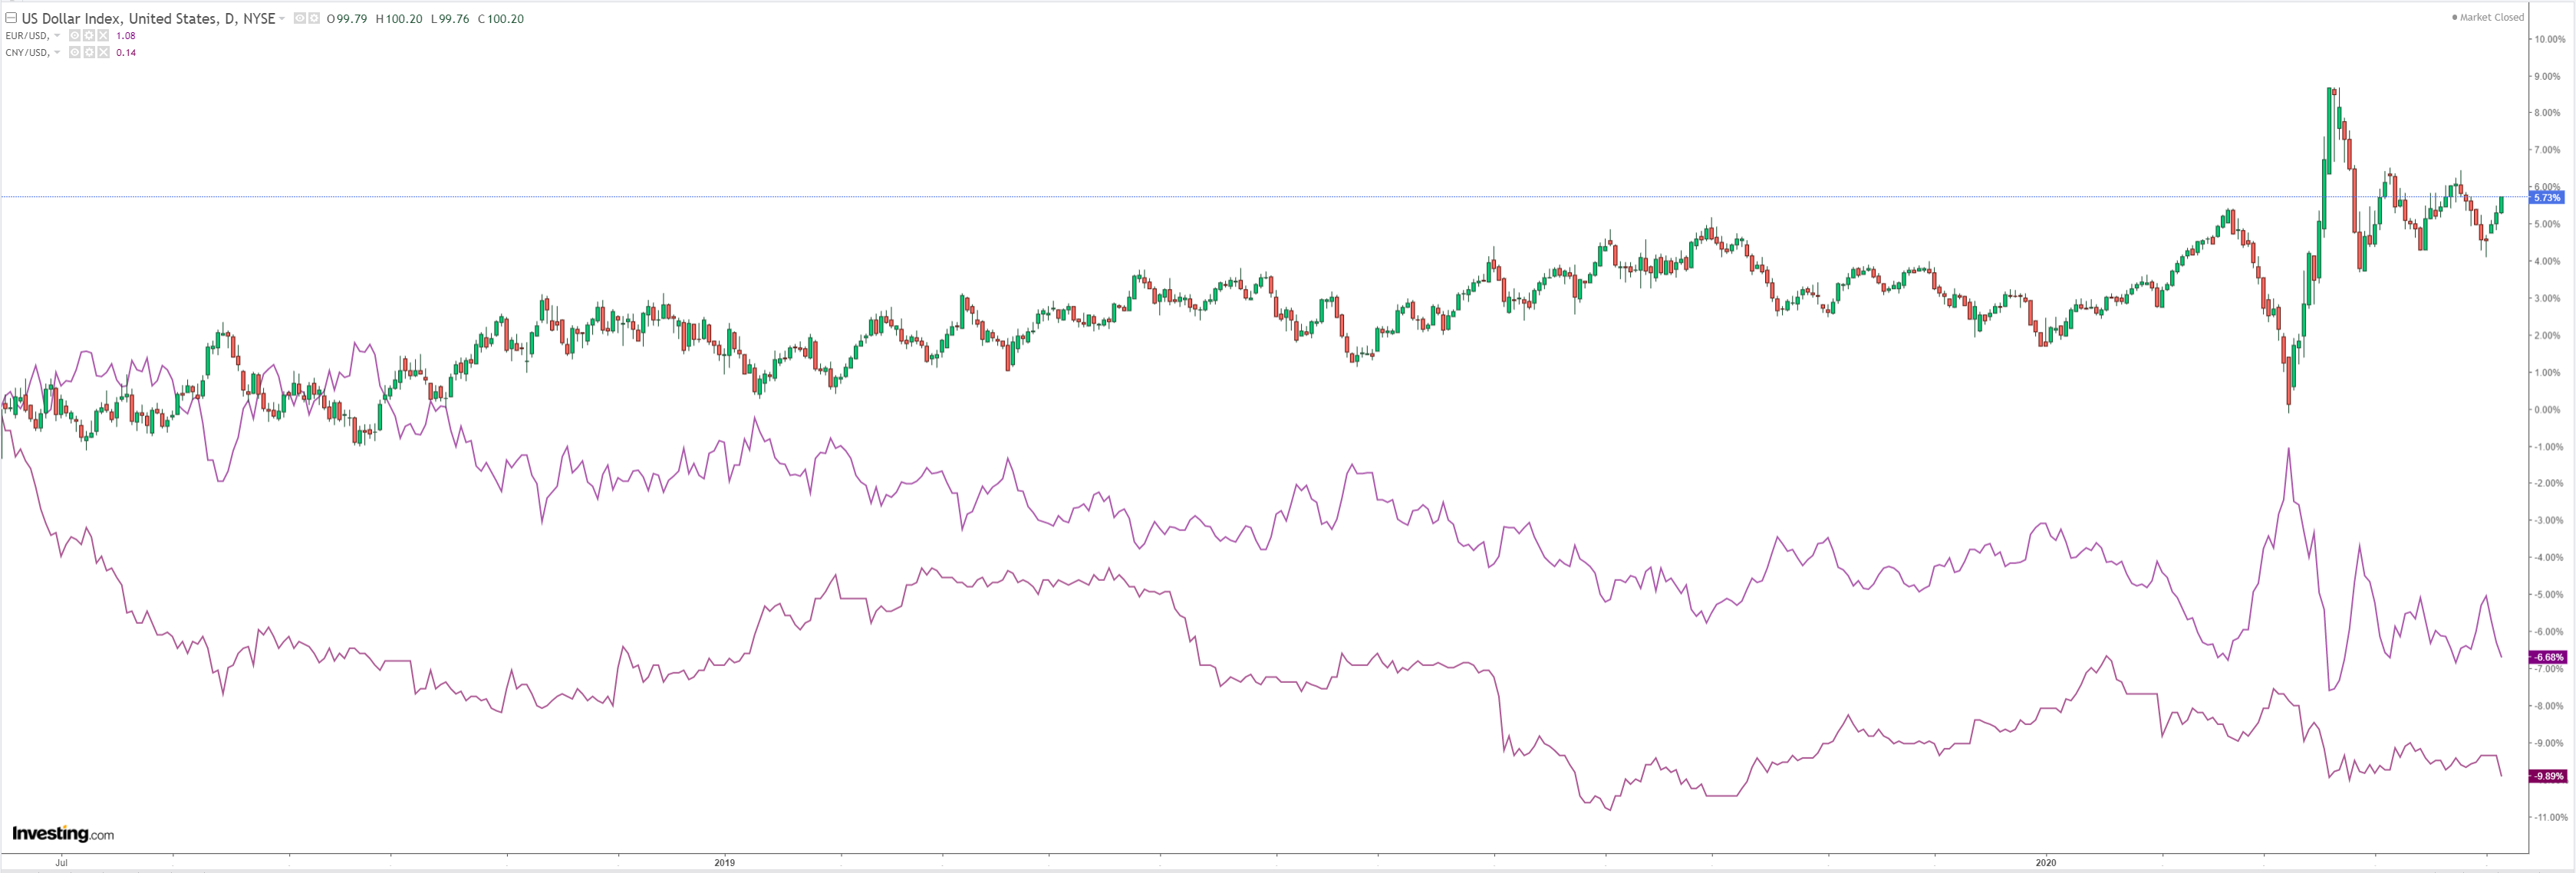Collapse the chart legend with minus box
The image size is (2576, 873).
tap(11, 18)
